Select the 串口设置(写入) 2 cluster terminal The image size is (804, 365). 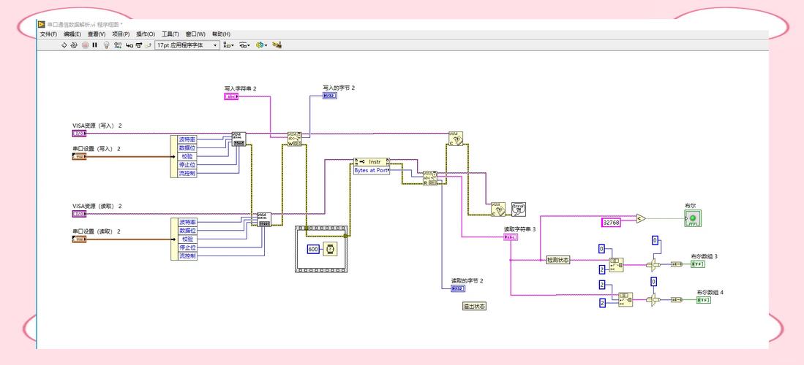point(79,156)
